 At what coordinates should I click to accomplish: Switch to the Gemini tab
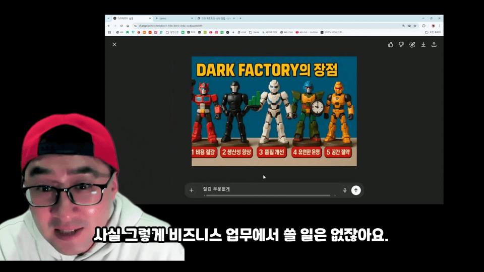tap(174, 19)
